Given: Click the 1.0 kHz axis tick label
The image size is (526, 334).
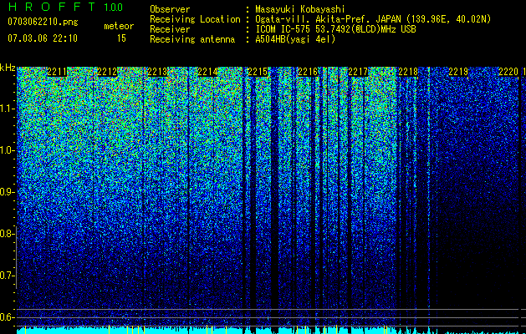Looking at the screenshot, I should 8,150.
